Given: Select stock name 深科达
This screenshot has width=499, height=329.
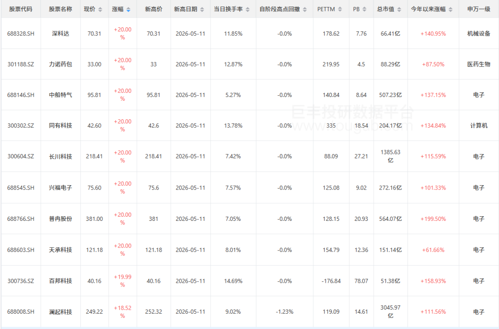Looking at the screenshot, I should pos(61,33).
